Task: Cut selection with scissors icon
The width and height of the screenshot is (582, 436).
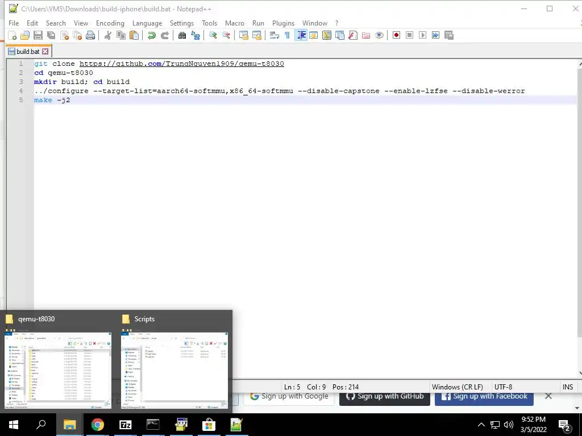Action: 107,35
